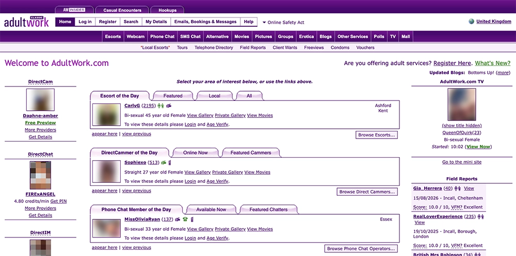Open My Details in the menu
This screenshot has width=516, height=256.
click(156, 22)
